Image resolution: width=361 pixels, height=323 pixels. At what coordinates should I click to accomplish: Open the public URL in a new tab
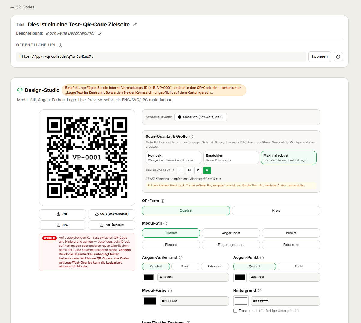338,56
